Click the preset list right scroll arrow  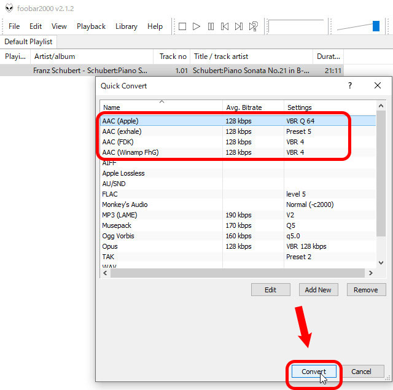point(370,273)
